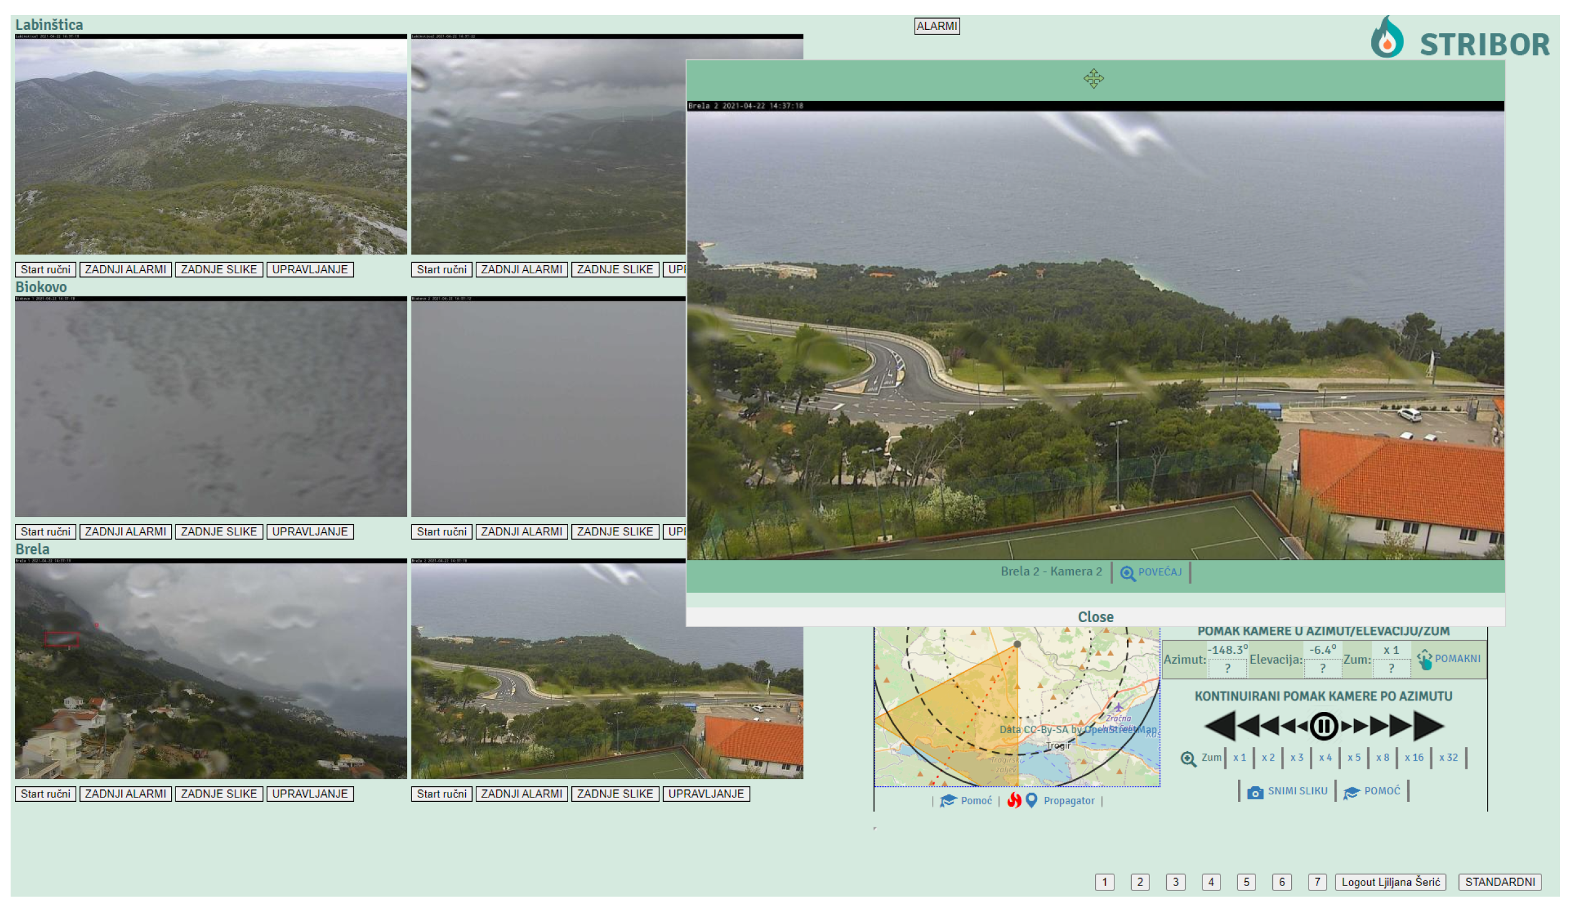Switch to page 7
Viewport: 1572px width, 911px height.
click(1317, 882)
